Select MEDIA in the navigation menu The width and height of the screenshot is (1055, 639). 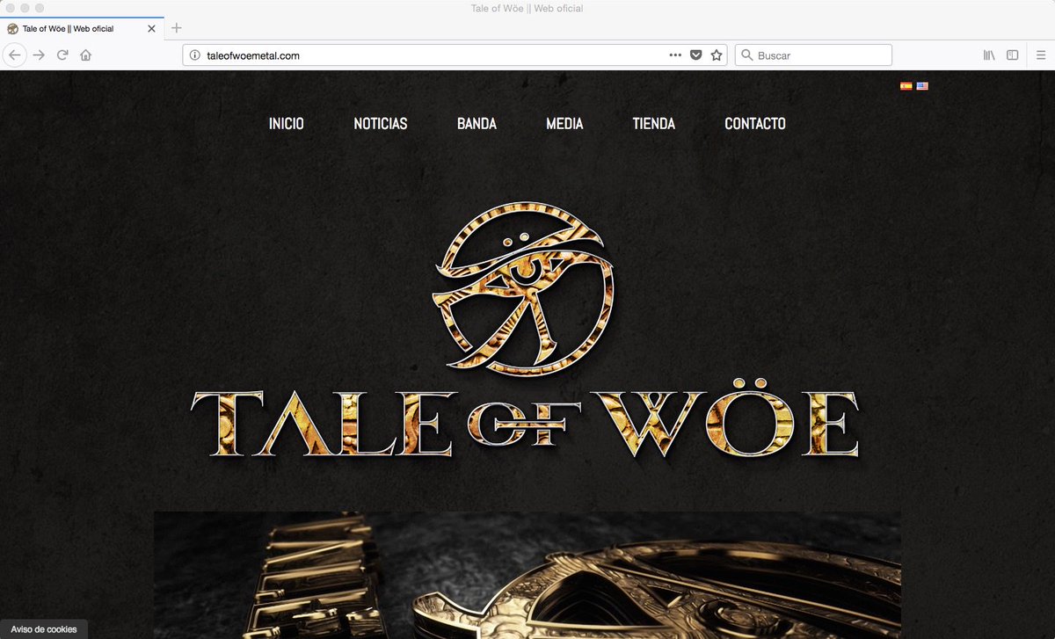point(564,123)
